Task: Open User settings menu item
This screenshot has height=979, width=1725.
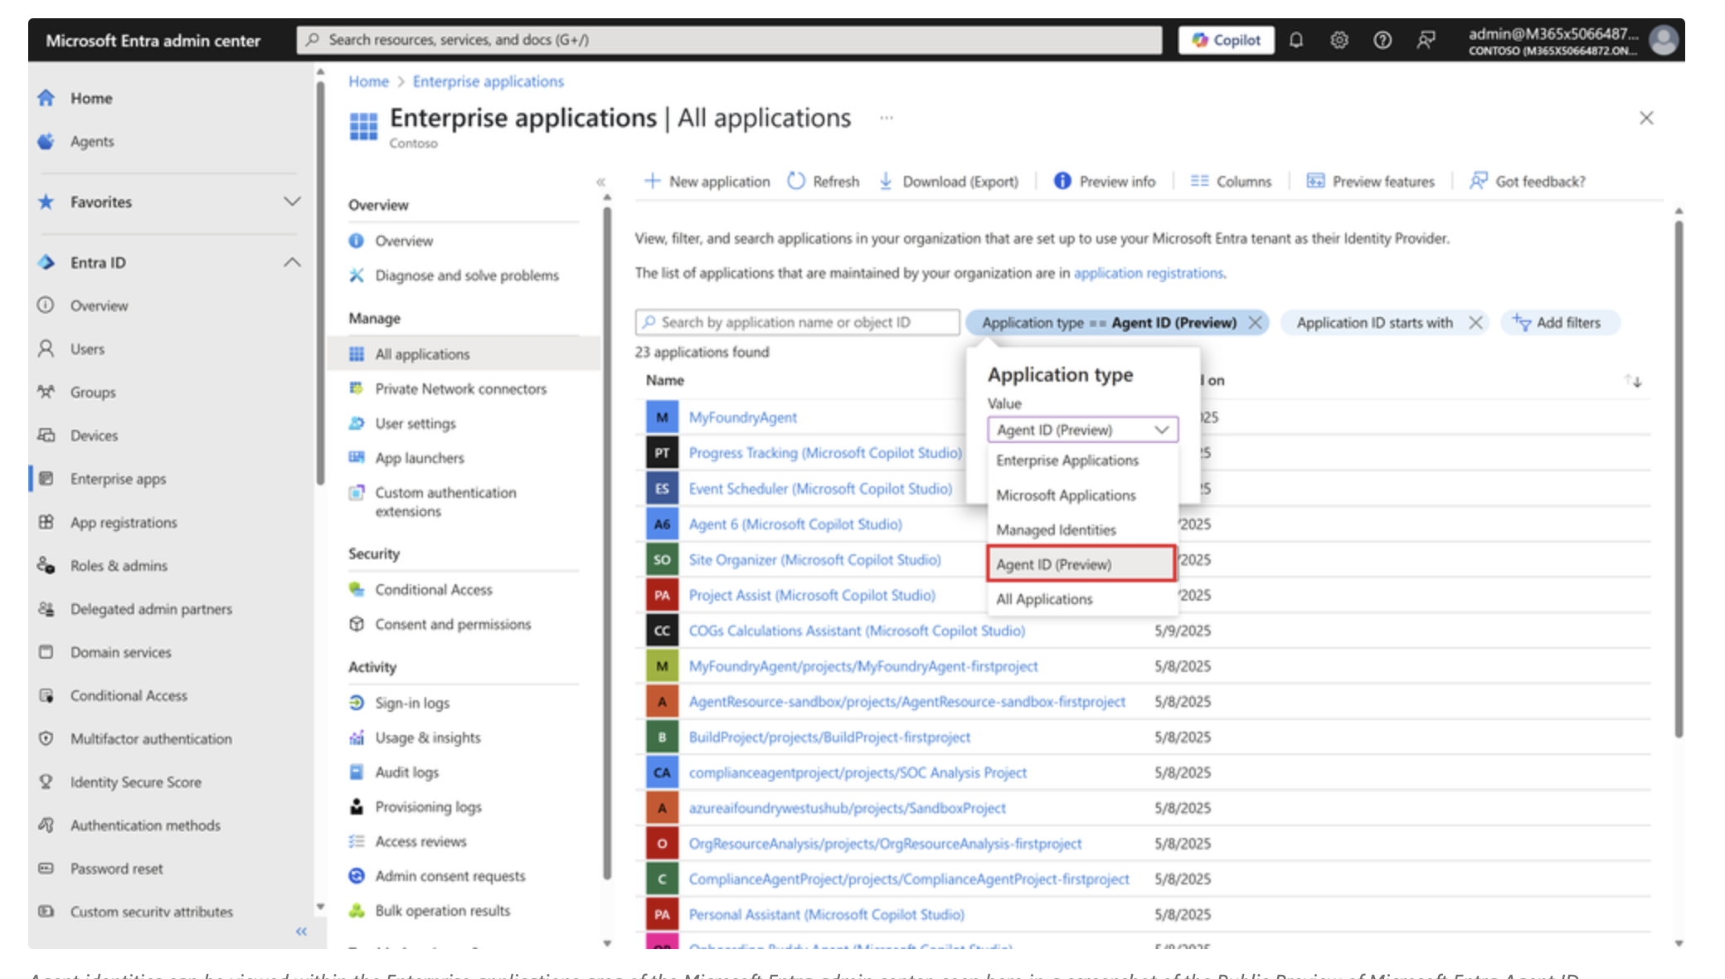Action: tap(415, 424)
